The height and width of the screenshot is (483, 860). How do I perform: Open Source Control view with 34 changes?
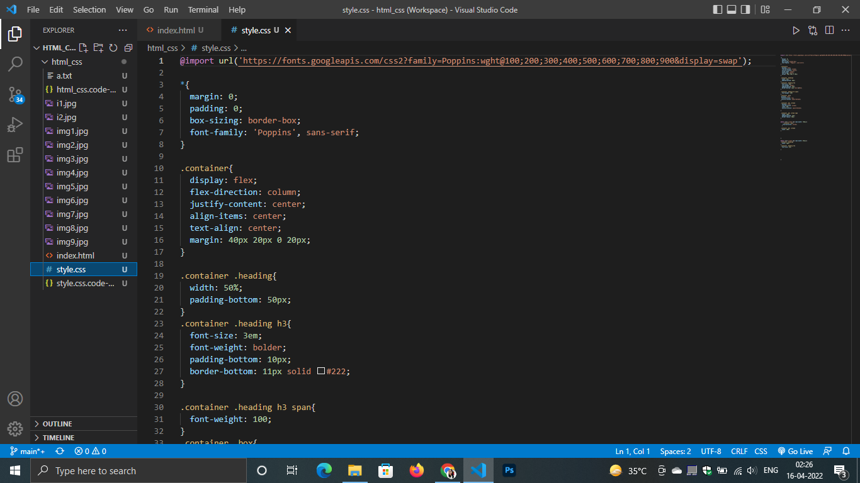tap(15, 94)
